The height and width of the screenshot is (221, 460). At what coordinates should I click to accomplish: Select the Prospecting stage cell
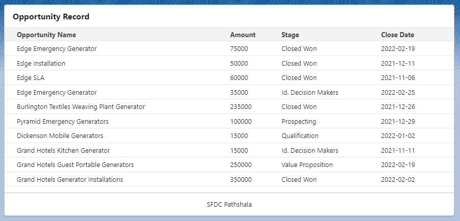pos(298,122)
